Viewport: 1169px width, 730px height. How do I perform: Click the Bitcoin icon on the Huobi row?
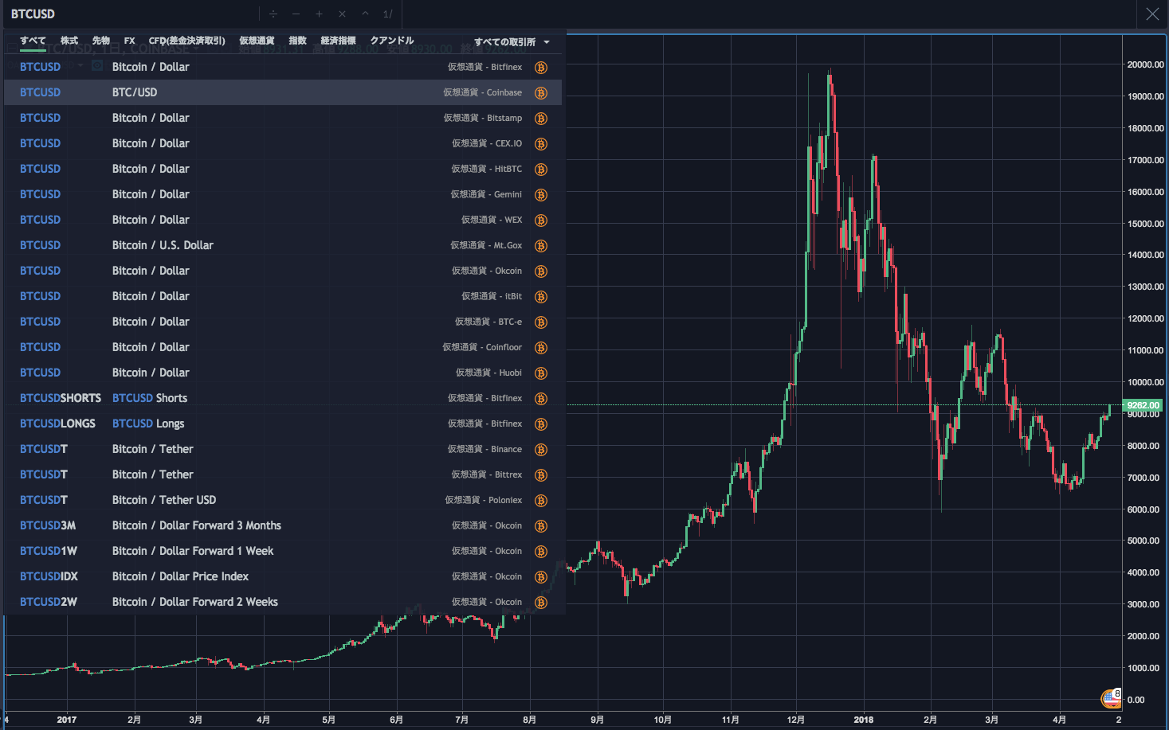(x=541, y=373)
